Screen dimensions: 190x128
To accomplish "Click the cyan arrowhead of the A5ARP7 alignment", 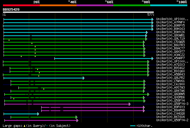I will (x=153, y=59).
